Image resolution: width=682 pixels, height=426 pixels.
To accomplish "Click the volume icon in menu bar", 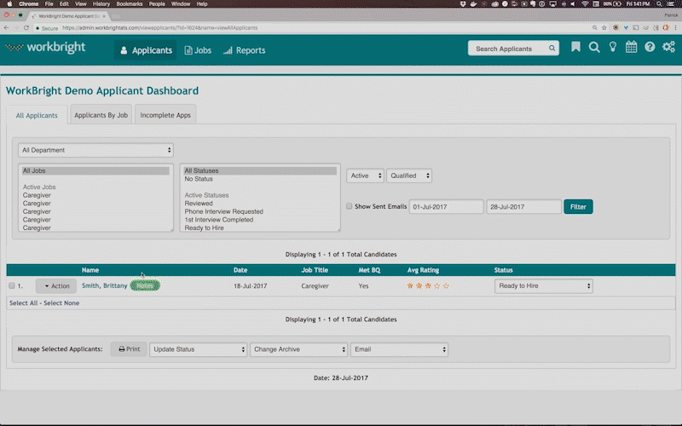I will [573, 4].
